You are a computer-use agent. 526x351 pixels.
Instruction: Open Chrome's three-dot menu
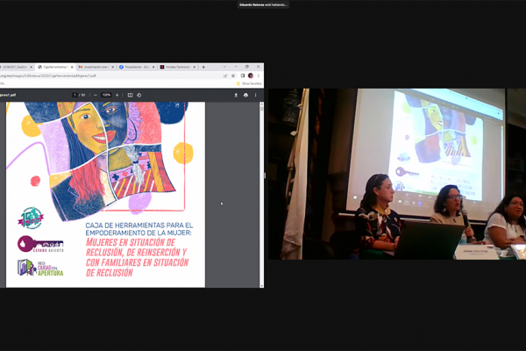pos(259,75)
